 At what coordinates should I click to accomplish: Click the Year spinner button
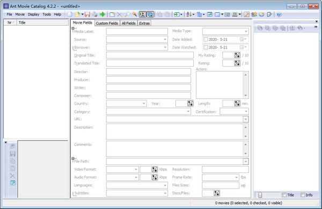tap(190, 103)
